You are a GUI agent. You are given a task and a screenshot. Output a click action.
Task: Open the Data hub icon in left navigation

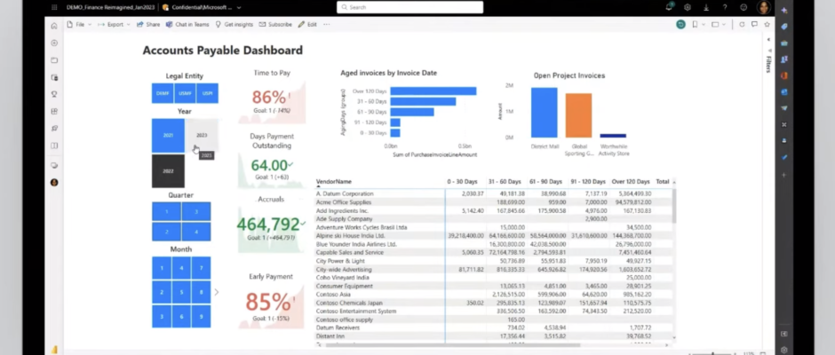click(x=54, y=77)
